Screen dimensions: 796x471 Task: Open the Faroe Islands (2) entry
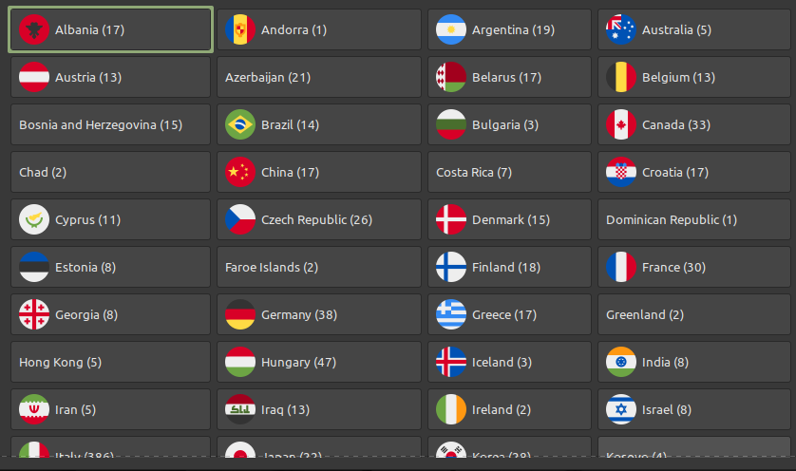[319, 267]
